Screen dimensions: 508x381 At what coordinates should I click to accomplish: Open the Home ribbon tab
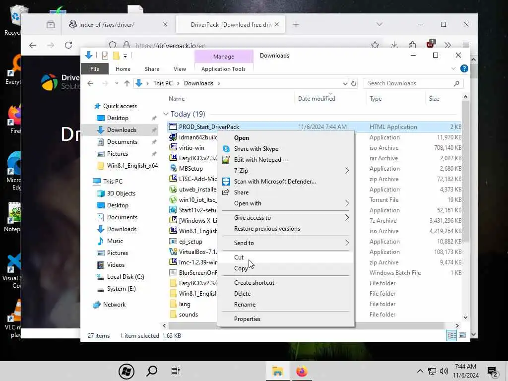point(123,69)
